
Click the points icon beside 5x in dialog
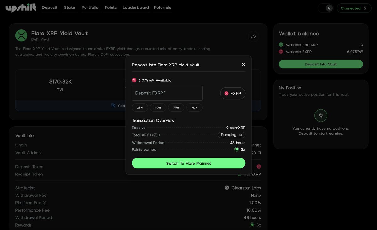tap(237, 149)
